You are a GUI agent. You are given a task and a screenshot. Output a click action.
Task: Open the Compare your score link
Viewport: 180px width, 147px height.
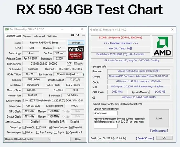tap(121, 43)
